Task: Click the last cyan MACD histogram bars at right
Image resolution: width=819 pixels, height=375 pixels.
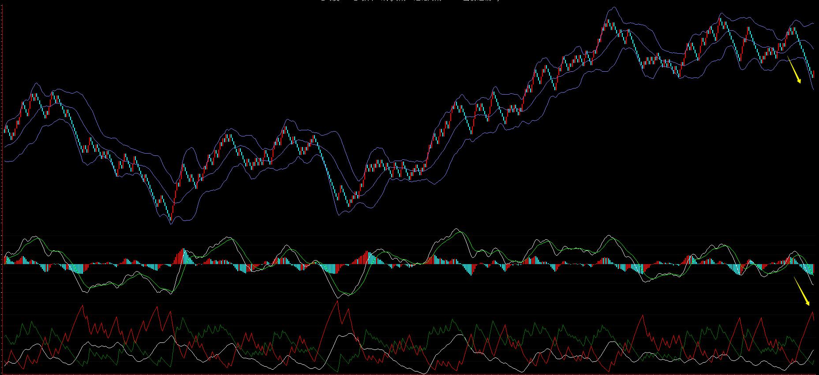Action: click(x=810, y=268)
